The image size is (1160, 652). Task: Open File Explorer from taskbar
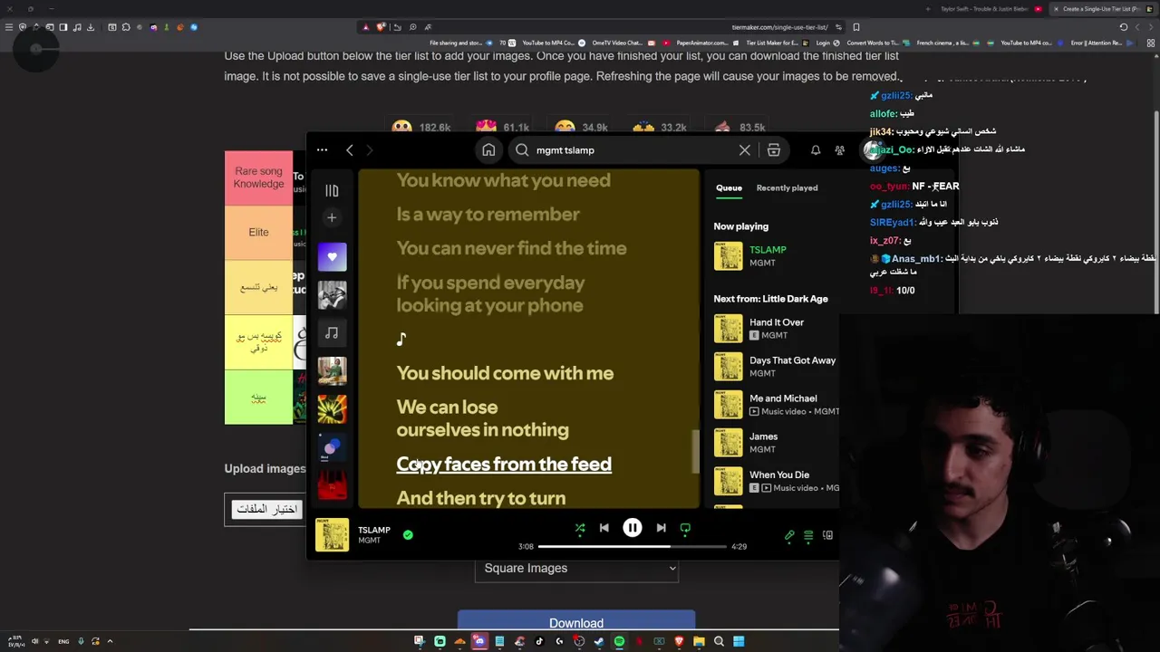pyautogui.click(x=699, y=641)
